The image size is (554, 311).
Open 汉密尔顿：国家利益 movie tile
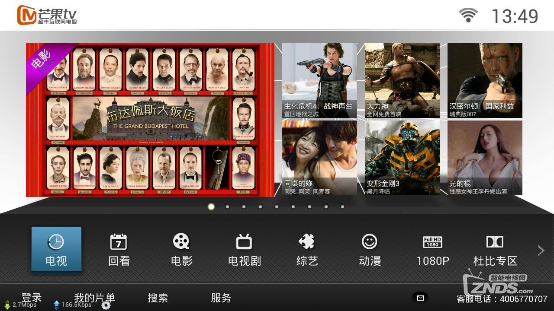485,81
